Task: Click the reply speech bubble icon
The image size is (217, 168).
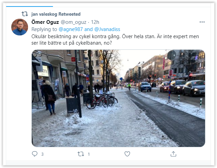Action: pos(35,154)
